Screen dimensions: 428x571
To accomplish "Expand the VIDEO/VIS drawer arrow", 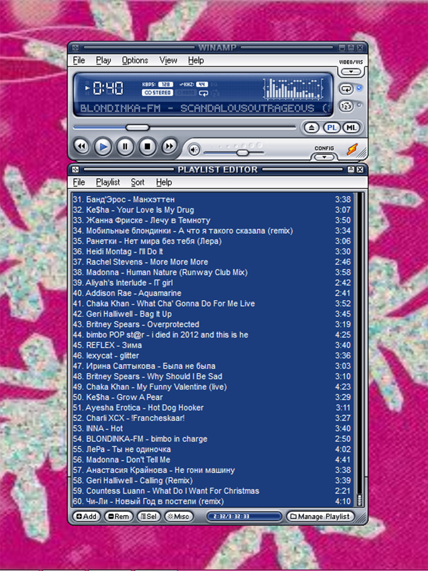I will 351,72.
